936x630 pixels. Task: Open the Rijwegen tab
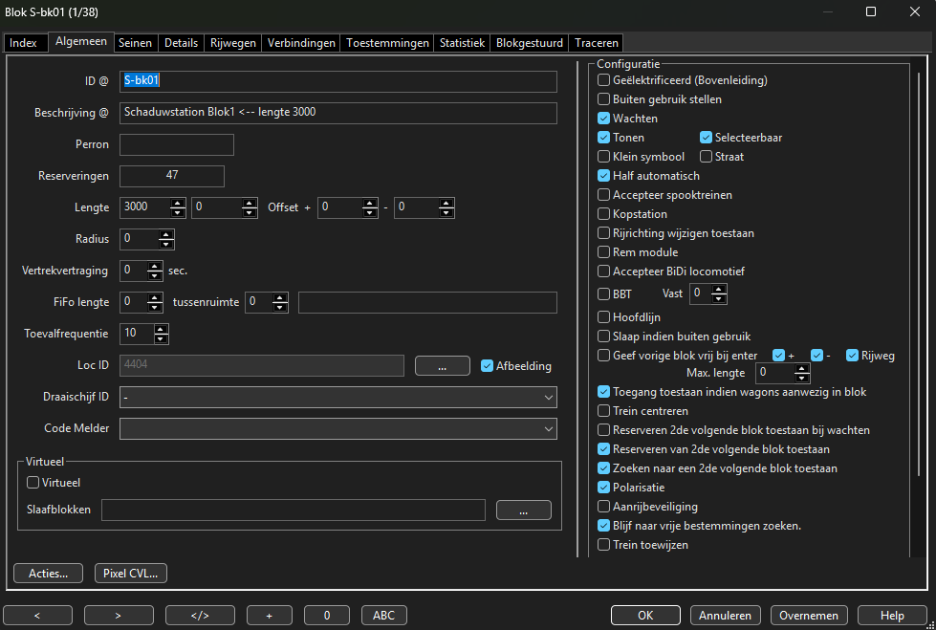click(233, 43)
